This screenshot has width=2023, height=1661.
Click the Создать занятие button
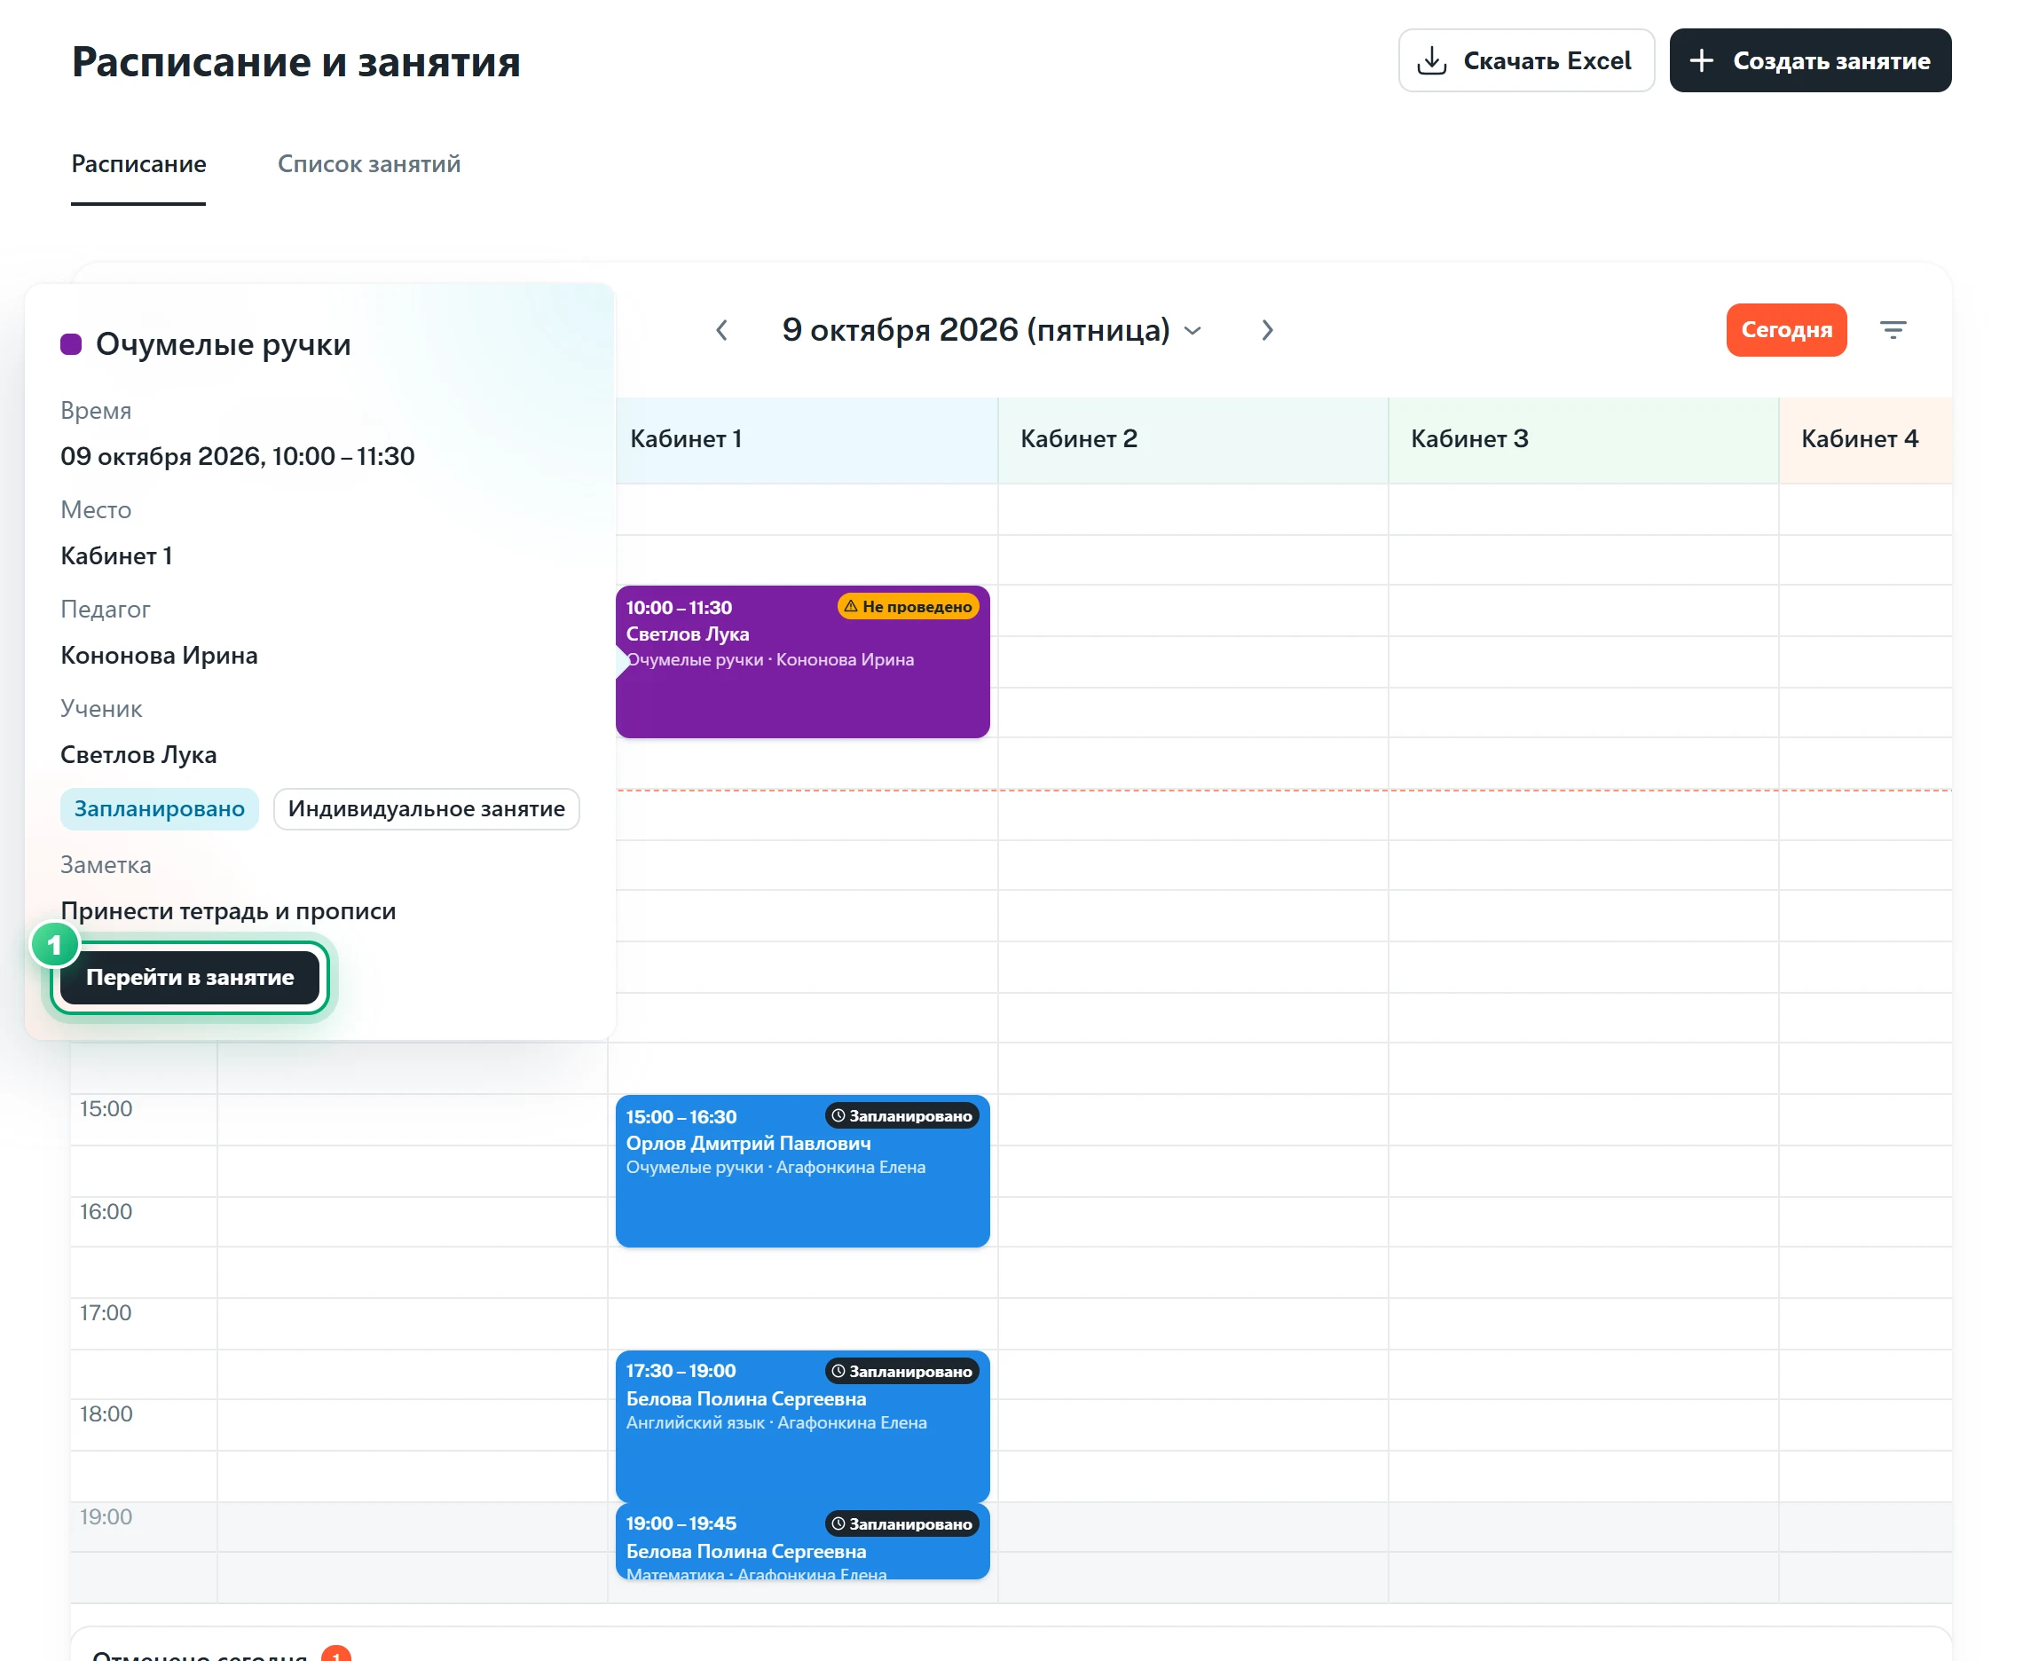(1809, 60)
